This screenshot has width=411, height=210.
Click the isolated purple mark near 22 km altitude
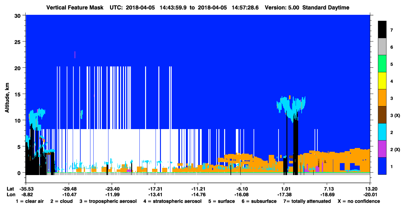(75, 55)
